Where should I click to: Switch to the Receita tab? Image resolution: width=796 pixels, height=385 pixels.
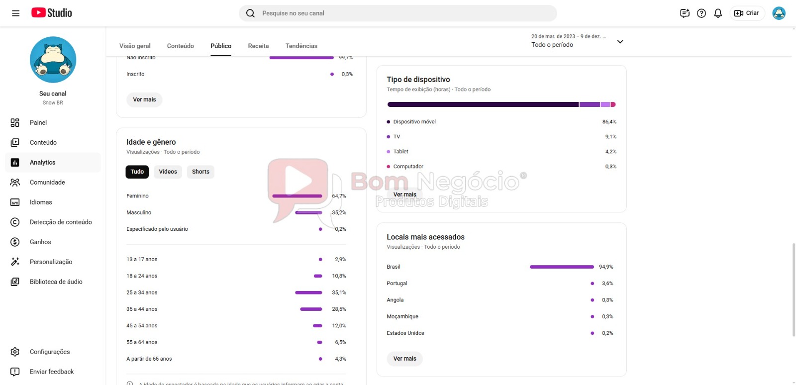[x=258, y=46]
